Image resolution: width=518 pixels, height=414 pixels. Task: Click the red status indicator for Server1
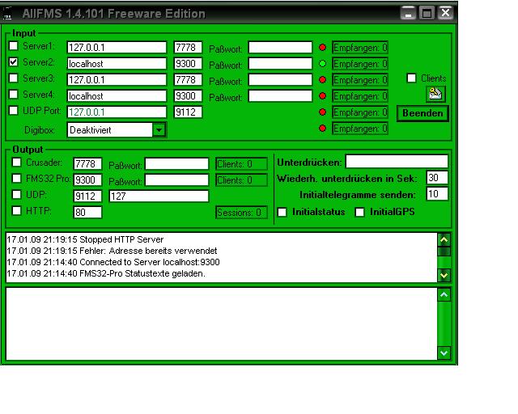(x=322, y=48)
